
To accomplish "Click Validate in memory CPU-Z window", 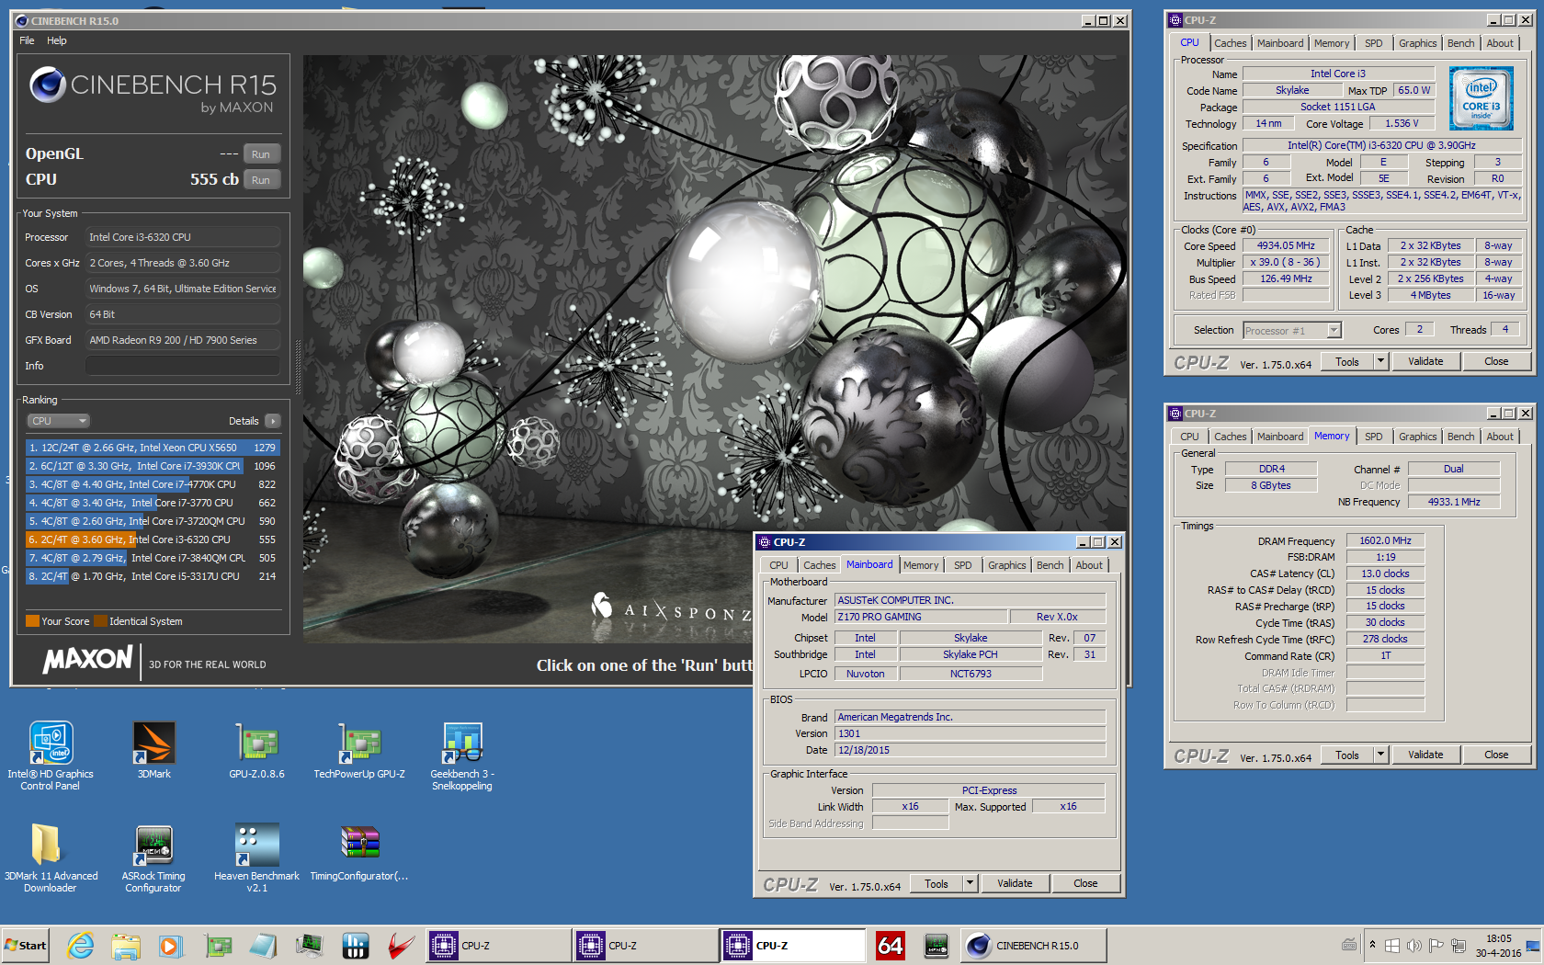I will click(1425, 755).
